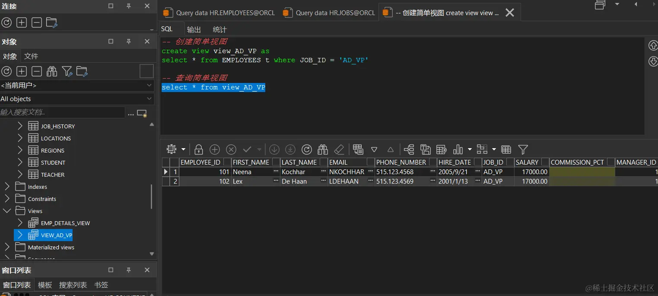Collapse the Views folder
The width and height of the screenshot is (658, 296).
click(x=7, y=211)
